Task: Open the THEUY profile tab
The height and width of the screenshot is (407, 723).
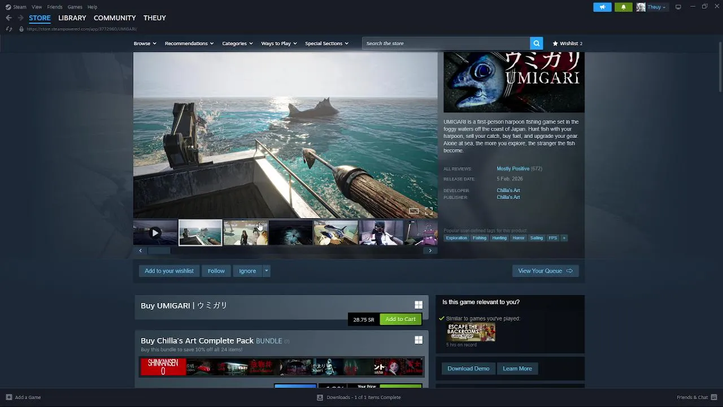Action: [x=155, y=18]
